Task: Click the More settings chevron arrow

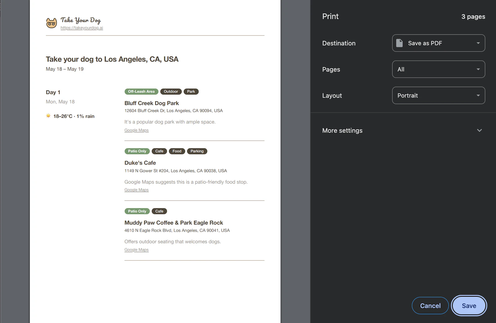Action: point(479,130)
